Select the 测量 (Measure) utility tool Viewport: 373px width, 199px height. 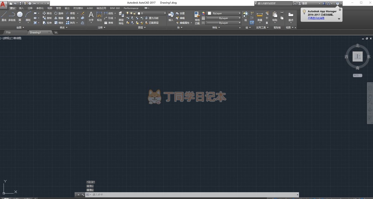click(x=260, y=16)
